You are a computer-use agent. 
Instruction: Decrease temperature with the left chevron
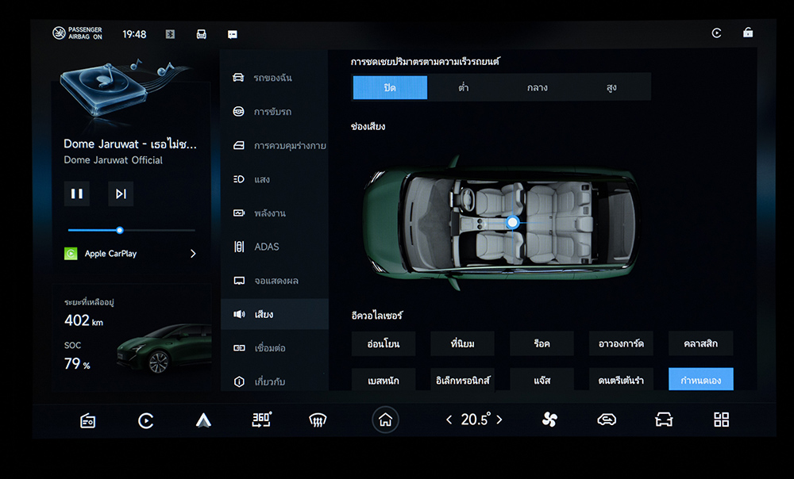pyautogui.click(x=449, y=420)
